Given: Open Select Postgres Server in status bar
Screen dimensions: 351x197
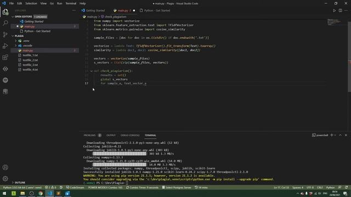Looking at the screenshot, I should coord(177,187).
